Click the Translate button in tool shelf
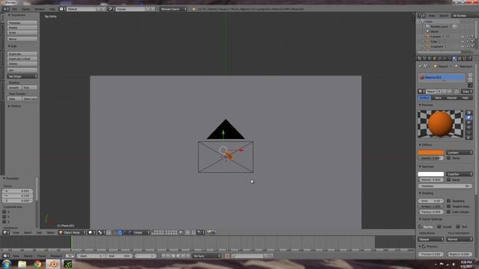This screenshot has height=269, width=479. (x=22, y=23)
